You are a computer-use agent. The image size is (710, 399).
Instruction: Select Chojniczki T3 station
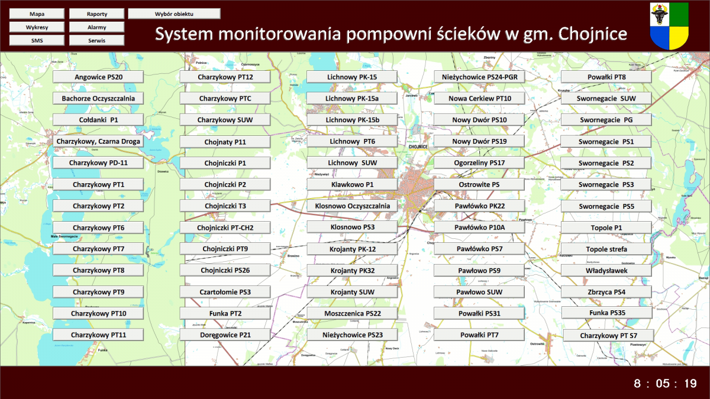[x=225, y=206]
